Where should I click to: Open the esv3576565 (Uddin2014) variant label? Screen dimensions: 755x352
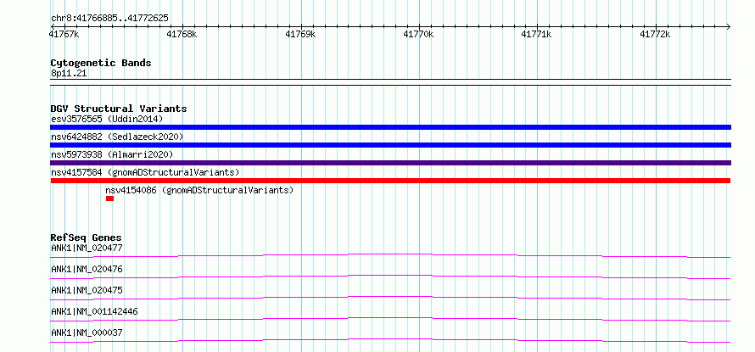pos(107,119)
